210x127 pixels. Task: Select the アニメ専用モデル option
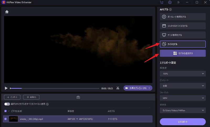(x=183, y=35)
